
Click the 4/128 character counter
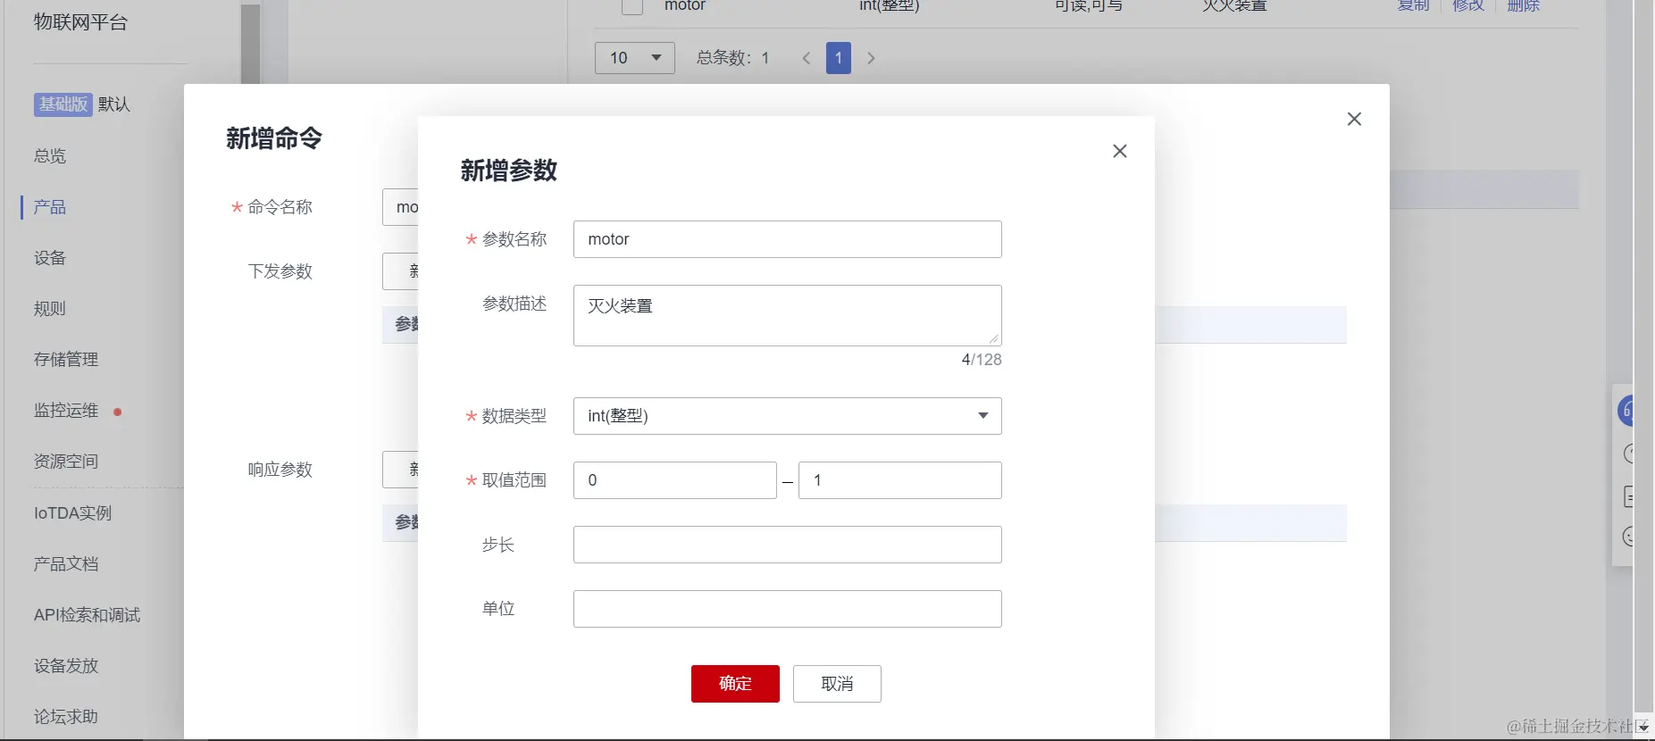coord(982,360)
